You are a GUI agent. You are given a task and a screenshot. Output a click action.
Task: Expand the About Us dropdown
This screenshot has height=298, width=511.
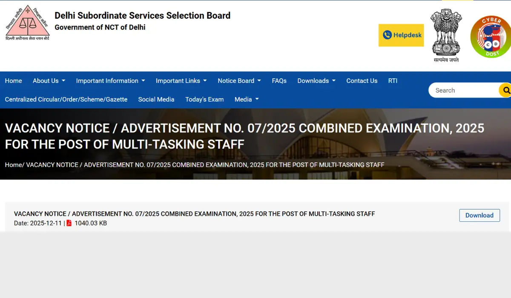[x=49, y=81]
